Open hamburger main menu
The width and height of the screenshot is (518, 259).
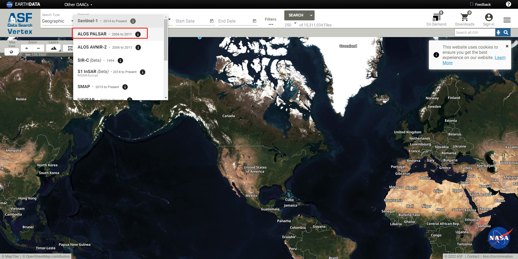pos(507,20)
